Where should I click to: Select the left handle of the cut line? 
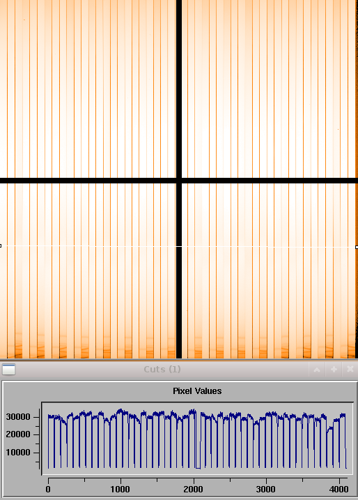pos(0,246)
